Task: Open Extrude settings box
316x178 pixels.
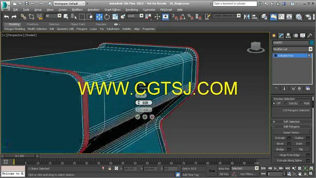Action: [289, 138]
